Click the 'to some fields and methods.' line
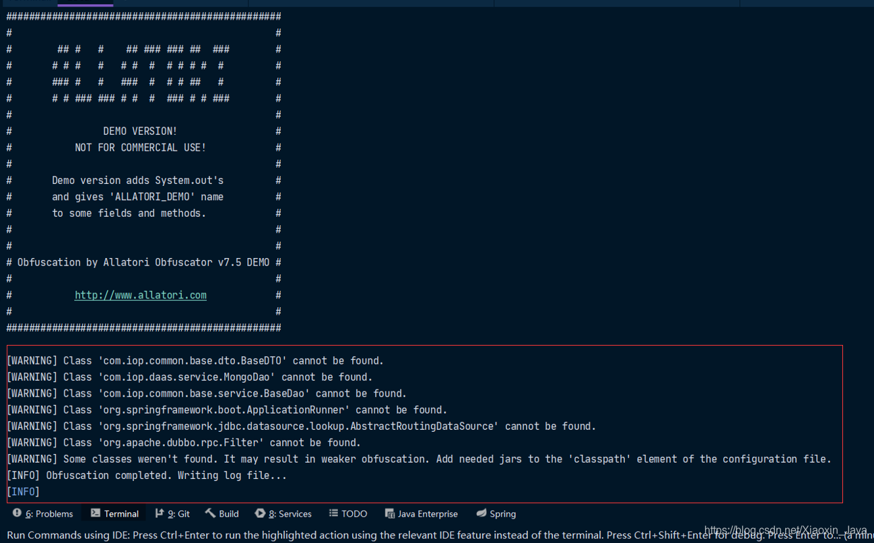874x543 pixels. tap(129, 213)
